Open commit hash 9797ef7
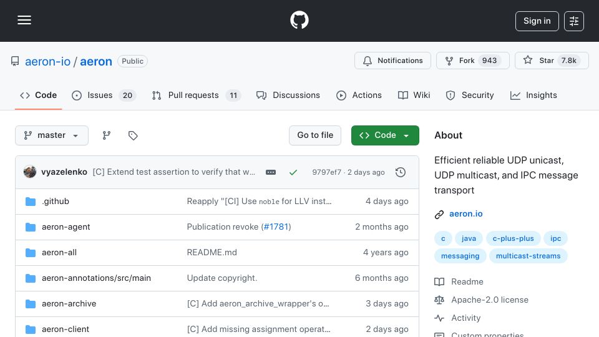 coord(326,172)
